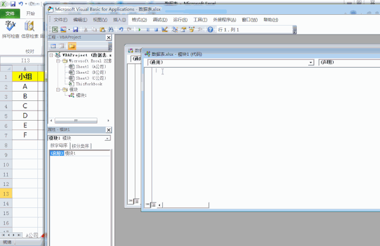Open the Insert UserForm dropdown arrow

69,30
